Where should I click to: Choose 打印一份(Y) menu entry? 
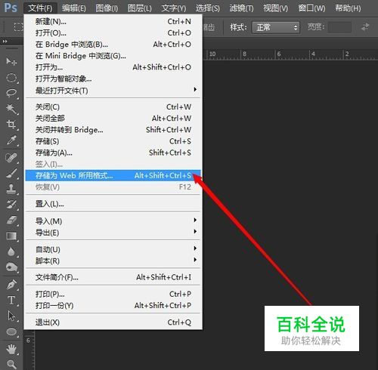tap(113, 305)
